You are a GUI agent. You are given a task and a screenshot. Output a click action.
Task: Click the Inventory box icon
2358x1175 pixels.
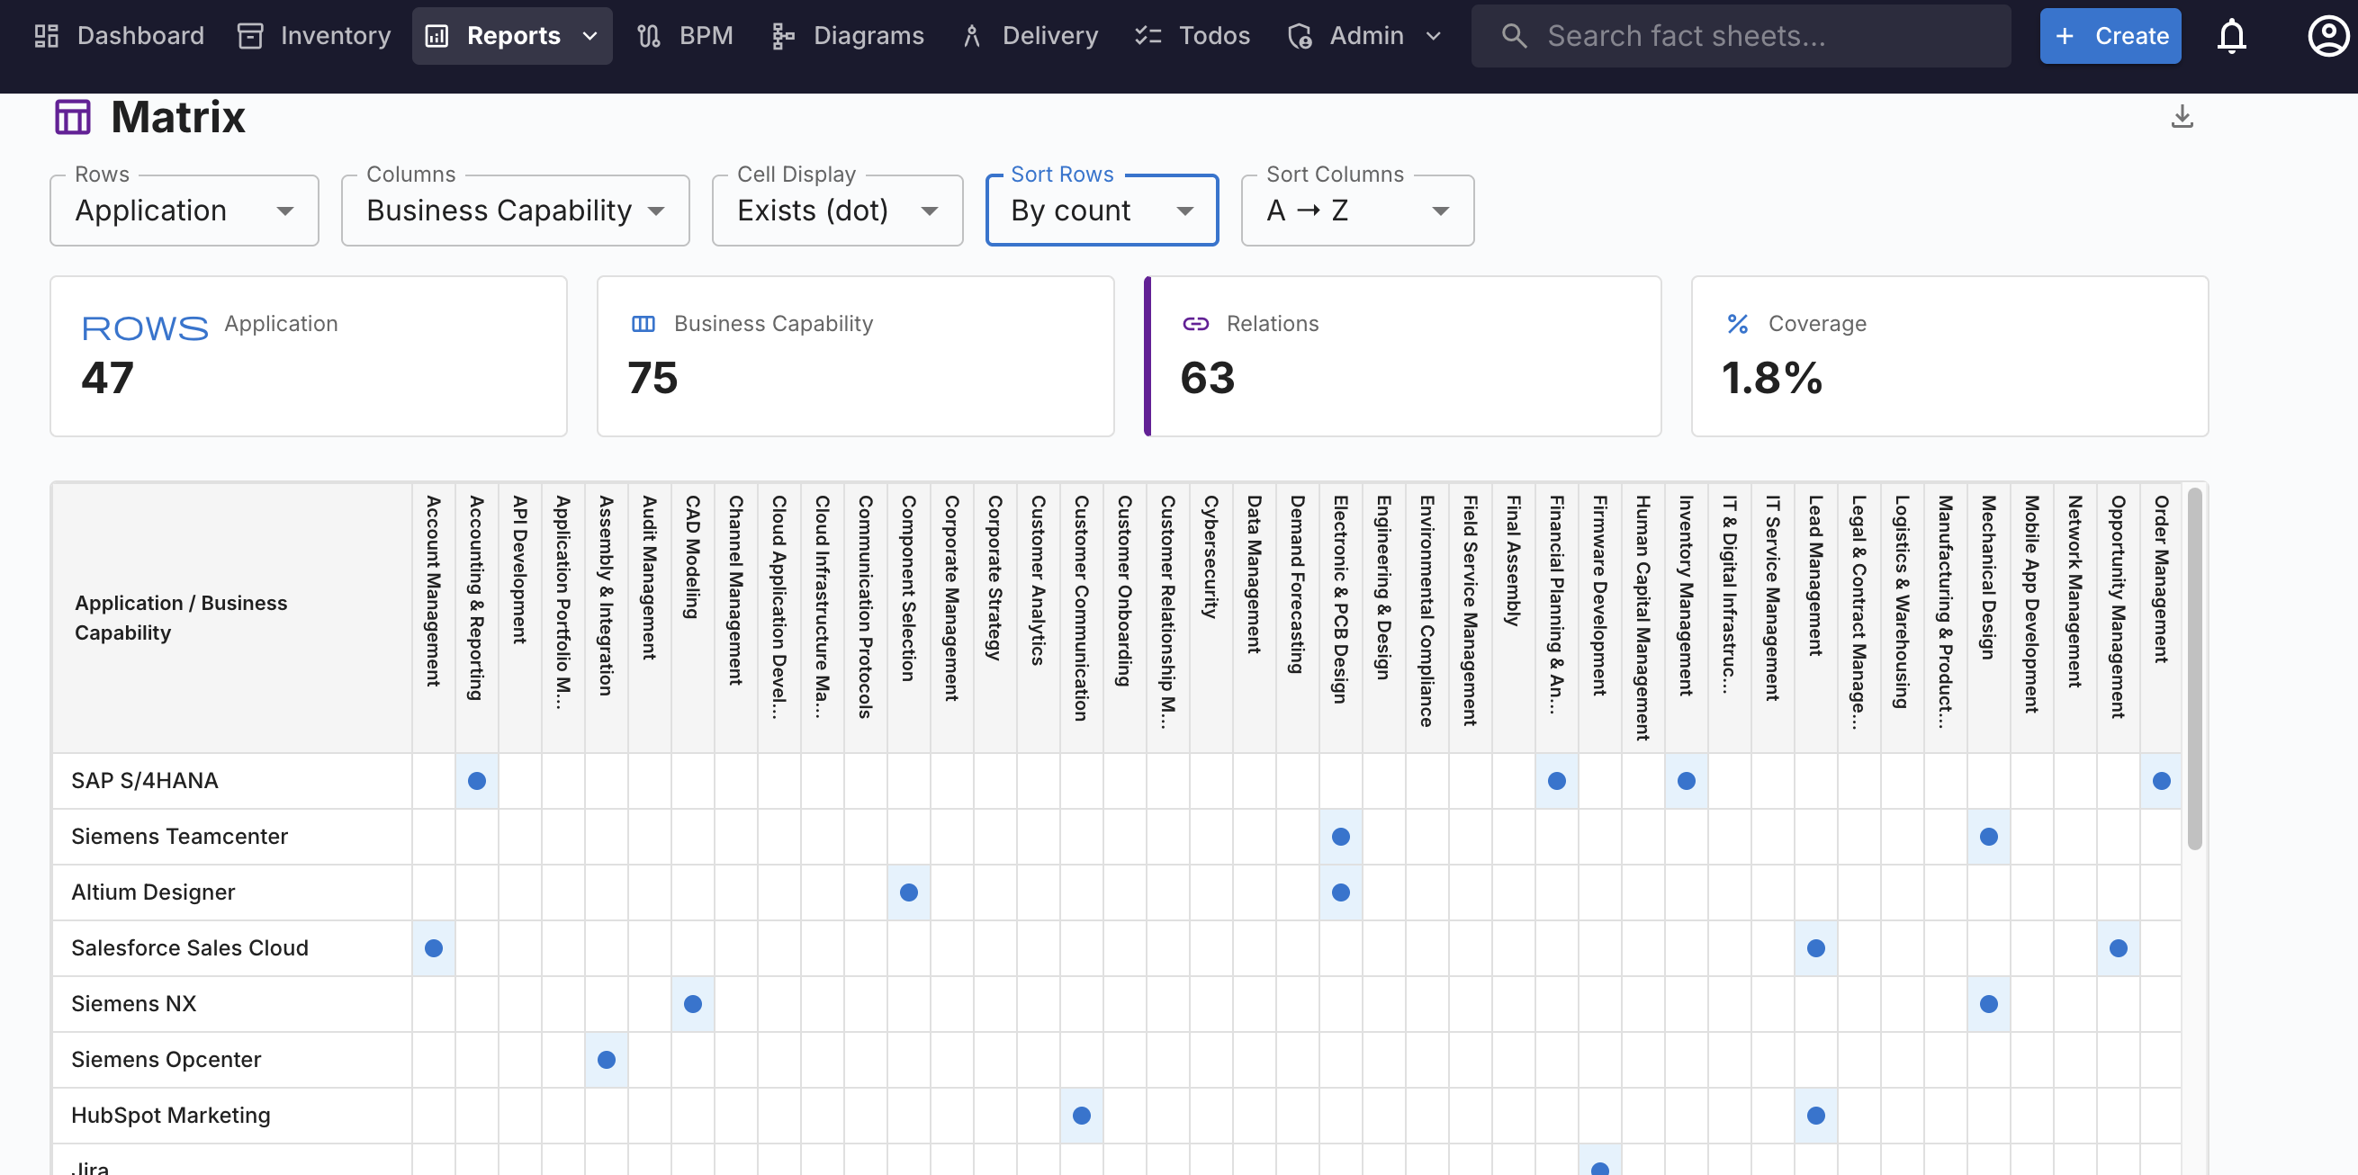tap(250, 36)
